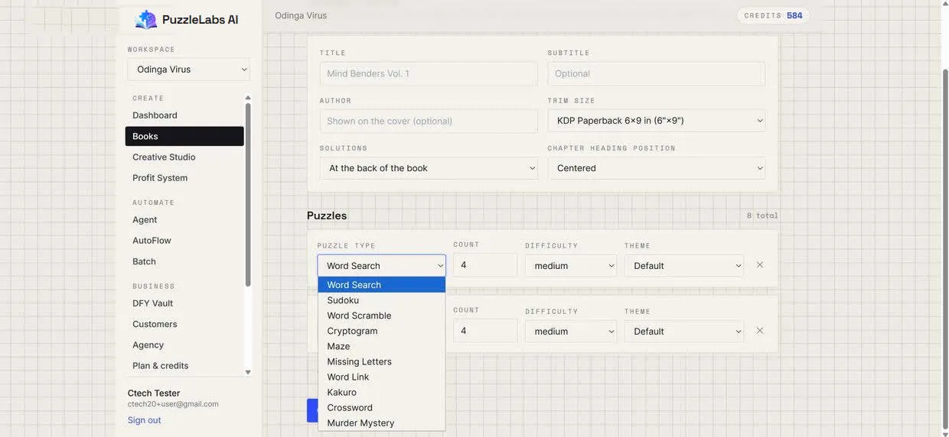Open Plan & credits page
The width and height of the screenshot is (949, 437).
pos(184,366)
